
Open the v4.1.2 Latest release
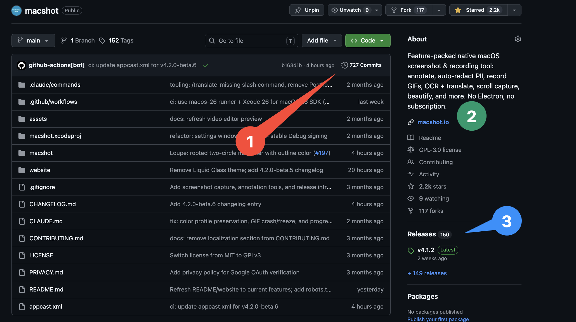[x=438, y=250]
